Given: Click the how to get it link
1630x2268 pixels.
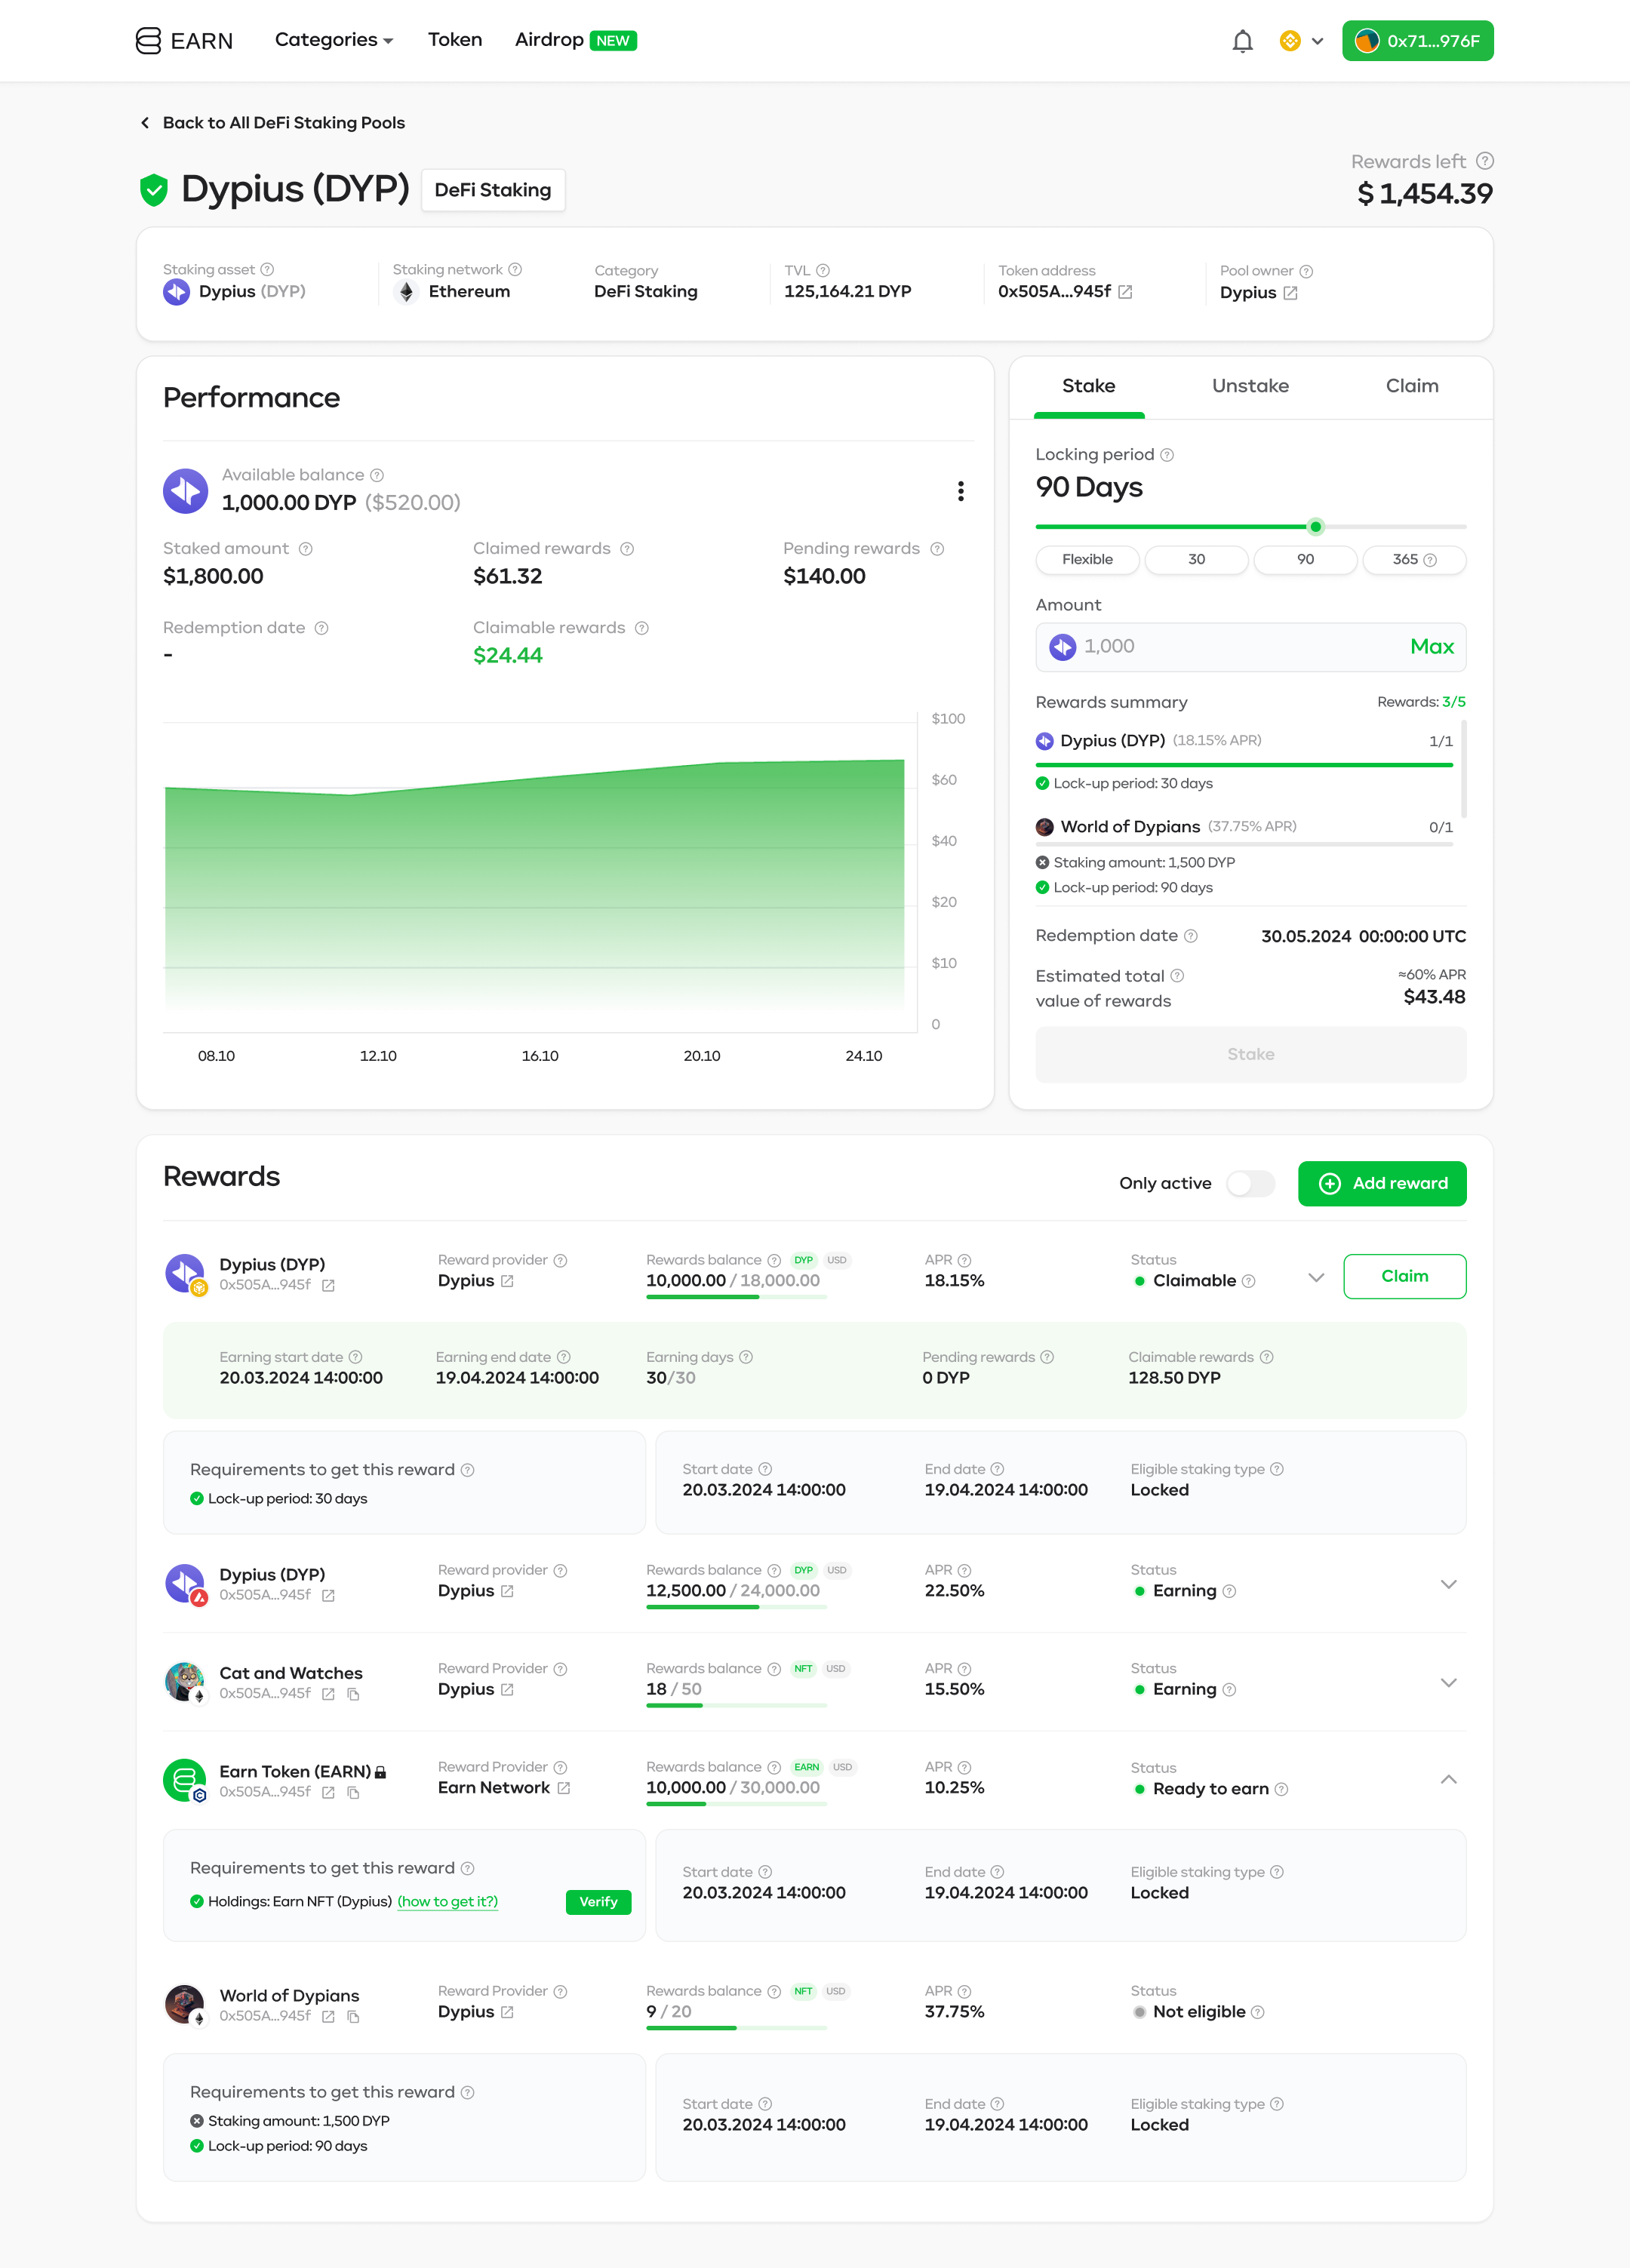Looking at the screenshot, I should (447, 1902).
